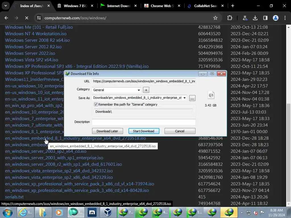This screenshot has width=291, height=218.
Task: Click in the Description input field
Action: pos(144,122)
